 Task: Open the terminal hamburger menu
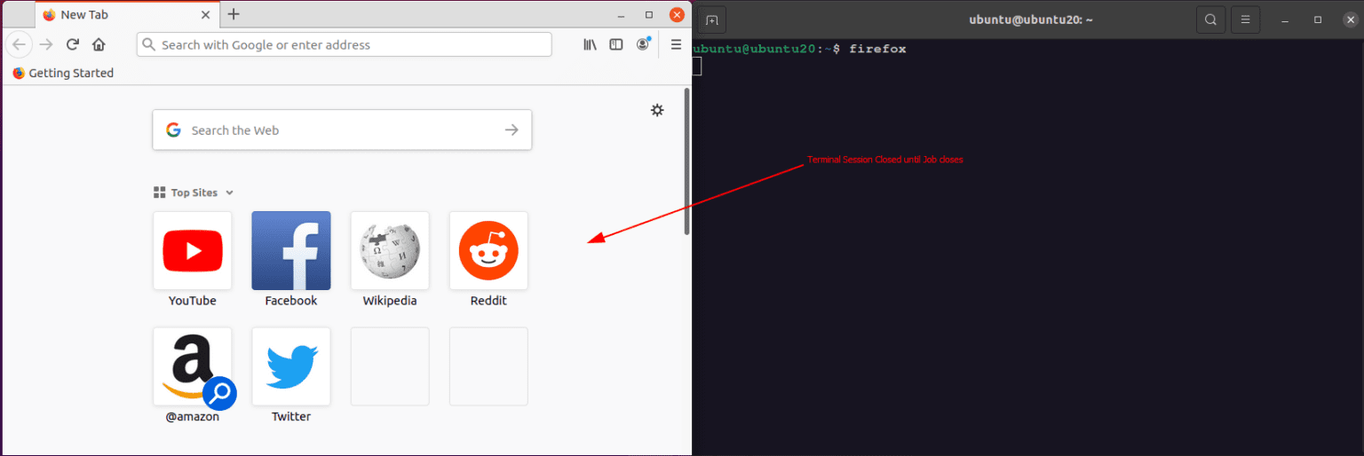(x=1246, y=20)
